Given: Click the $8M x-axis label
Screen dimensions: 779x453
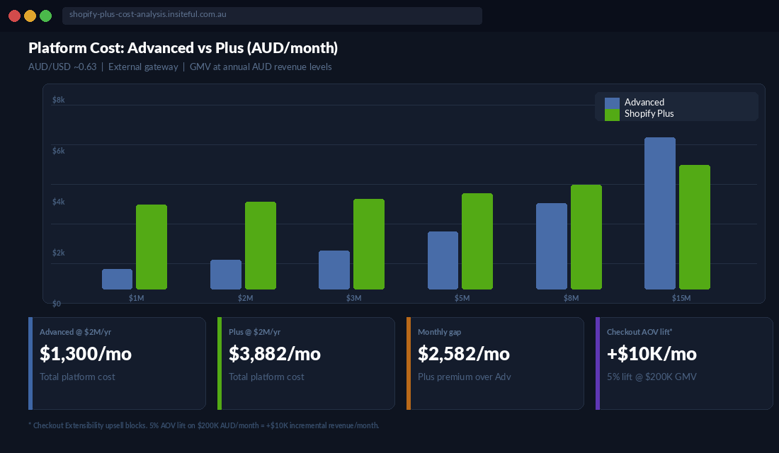Looking at the screenshot, I should pyautogui.click(x=571, y=298).
